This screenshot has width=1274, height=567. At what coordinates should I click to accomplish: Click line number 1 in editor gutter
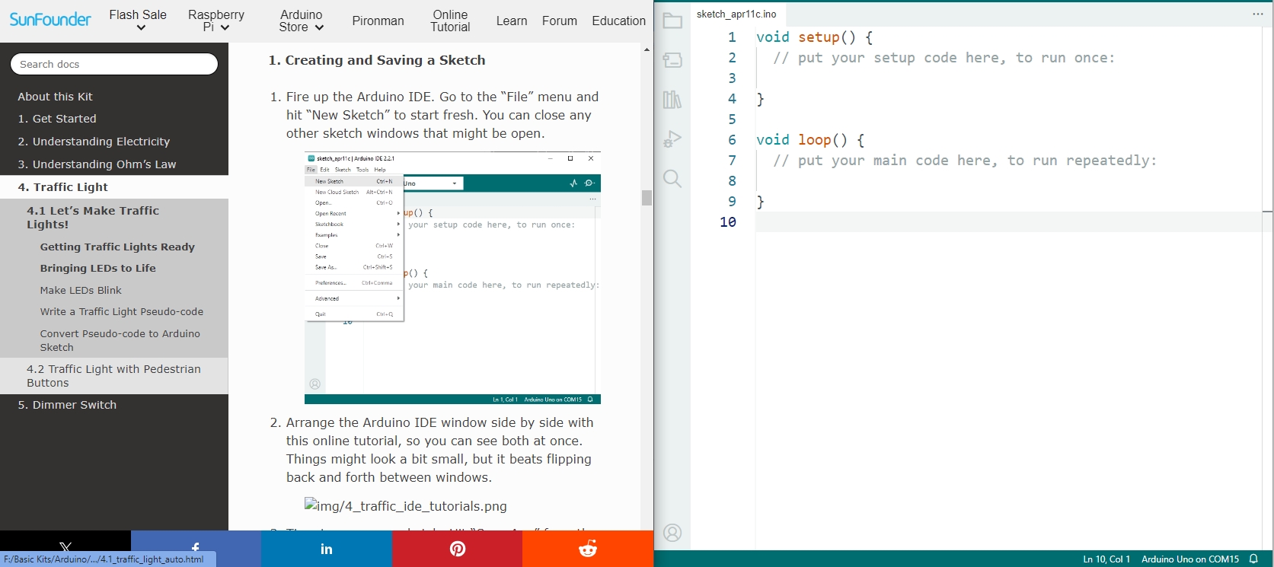click(x=732, y=37)
